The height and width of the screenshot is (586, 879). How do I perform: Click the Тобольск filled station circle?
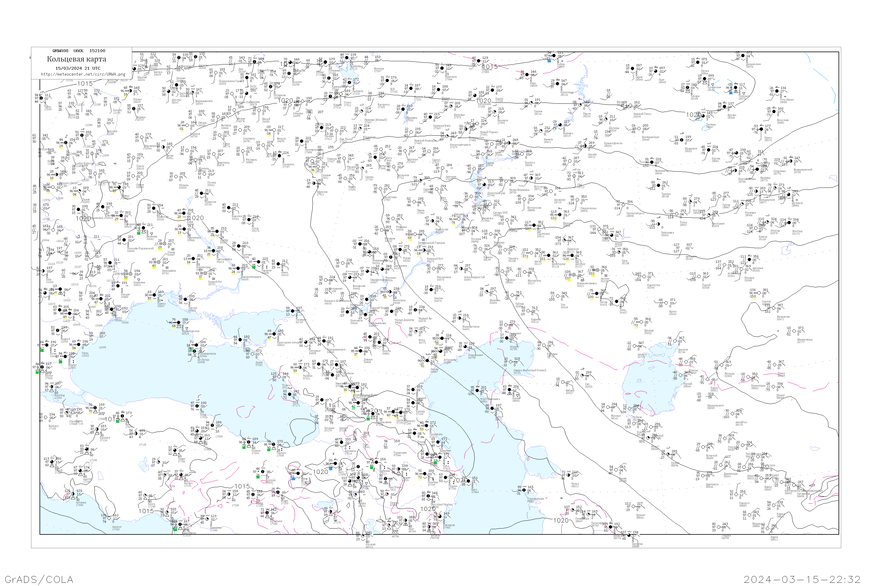[736, 87]
